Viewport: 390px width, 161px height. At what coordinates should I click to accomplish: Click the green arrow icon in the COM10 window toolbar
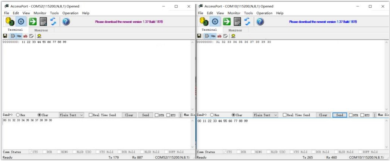[x=226, y=22]
